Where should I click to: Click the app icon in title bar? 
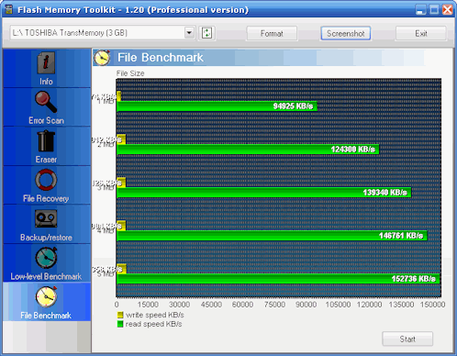(9, 9)
